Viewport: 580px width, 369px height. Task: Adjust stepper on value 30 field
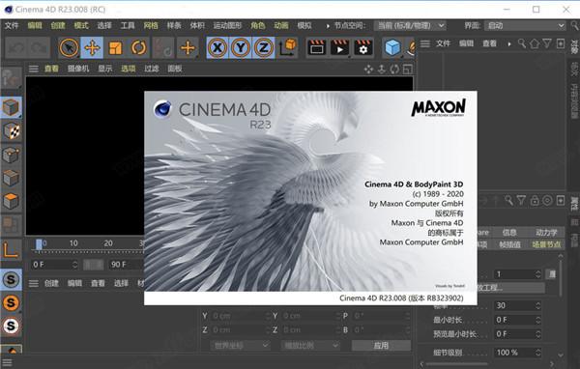click(538, 306)
